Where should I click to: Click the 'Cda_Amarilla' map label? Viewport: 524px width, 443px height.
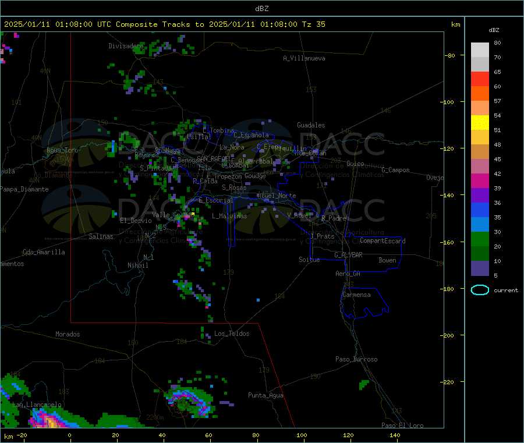pyautogui.click(x=44, y=252)
